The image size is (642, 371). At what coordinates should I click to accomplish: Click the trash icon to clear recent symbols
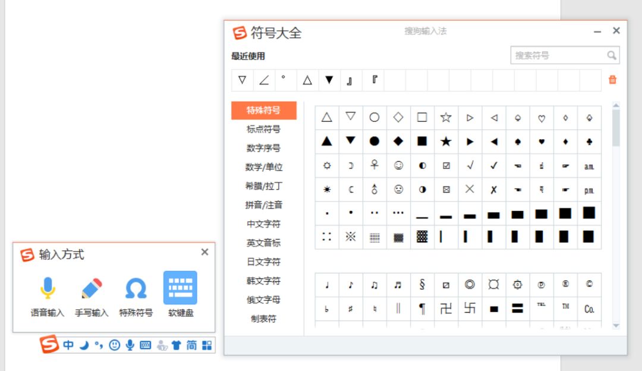pos(612,79)
